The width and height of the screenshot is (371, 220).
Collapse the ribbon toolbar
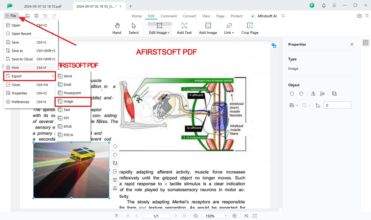[367, 16]
